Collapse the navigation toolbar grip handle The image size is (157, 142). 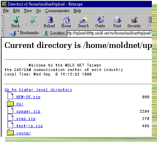point(2,22)
